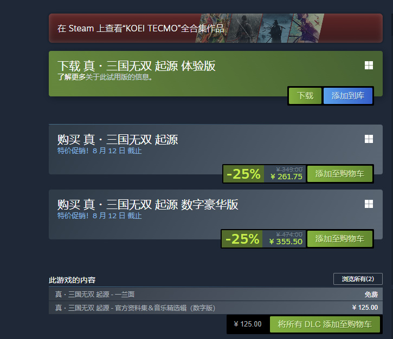Open the free 一兰面 DLC row
Image resolution: width=393 pixels, height=339 pixels.
(216, 294)
